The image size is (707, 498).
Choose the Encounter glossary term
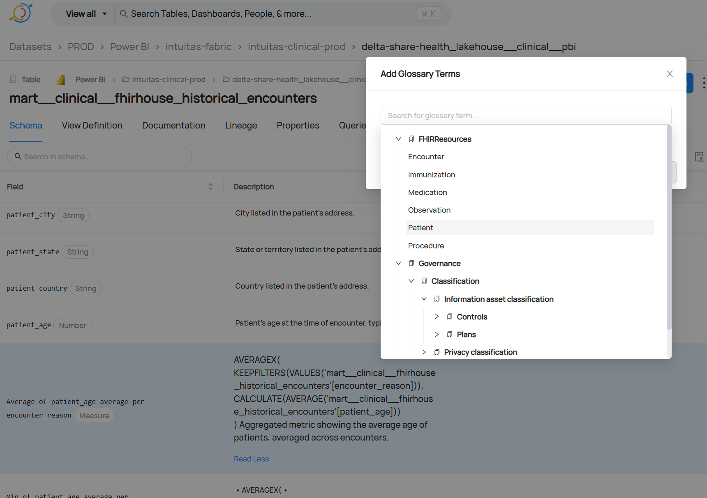pos(426,157)
